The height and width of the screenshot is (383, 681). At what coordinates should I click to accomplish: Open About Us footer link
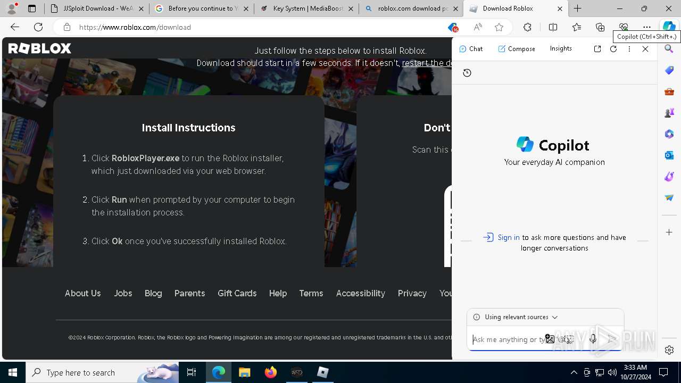pyautogui.click(x=82, y=293)
